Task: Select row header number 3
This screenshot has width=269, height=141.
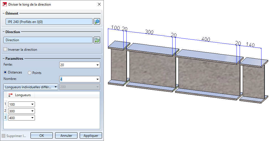Action: [5, 117]
